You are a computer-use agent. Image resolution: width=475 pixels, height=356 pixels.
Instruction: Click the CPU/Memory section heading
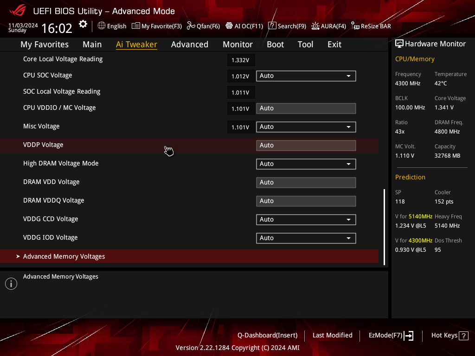[x=415, y=59]
